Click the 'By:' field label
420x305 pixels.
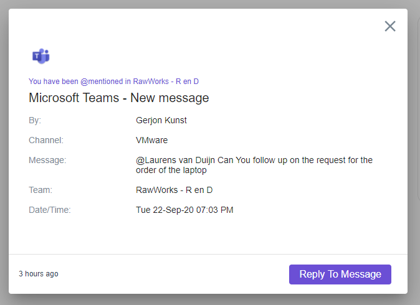pyautogui.click(x=35, y=120)
